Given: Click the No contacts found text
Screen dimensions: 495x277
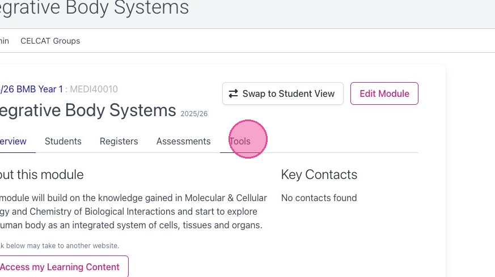Looking at the screenshot, I should coord(319,198).
